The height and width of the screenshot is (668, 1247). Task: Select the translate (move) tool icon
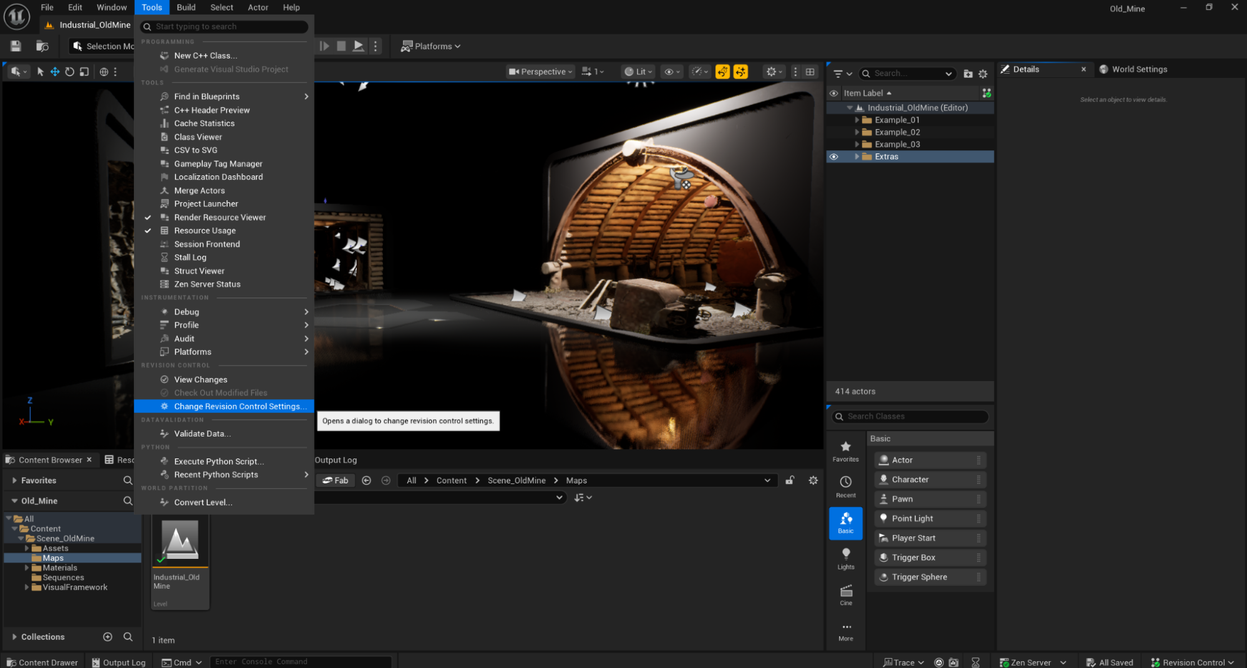55,72
